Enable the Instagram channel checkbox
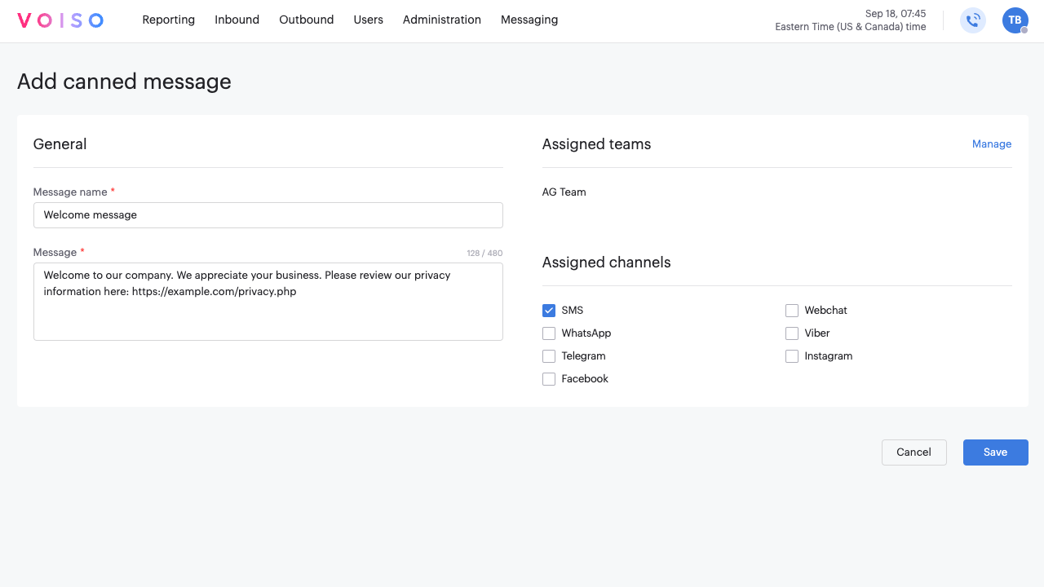Viewport: 1044px width, 587px height. tap(792, 356)
